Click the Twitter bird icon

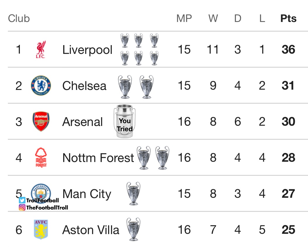pos(22,200)
